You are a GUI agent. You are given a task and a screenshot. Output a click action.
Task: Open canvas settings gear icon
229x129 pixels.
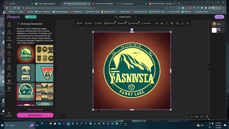207,116
